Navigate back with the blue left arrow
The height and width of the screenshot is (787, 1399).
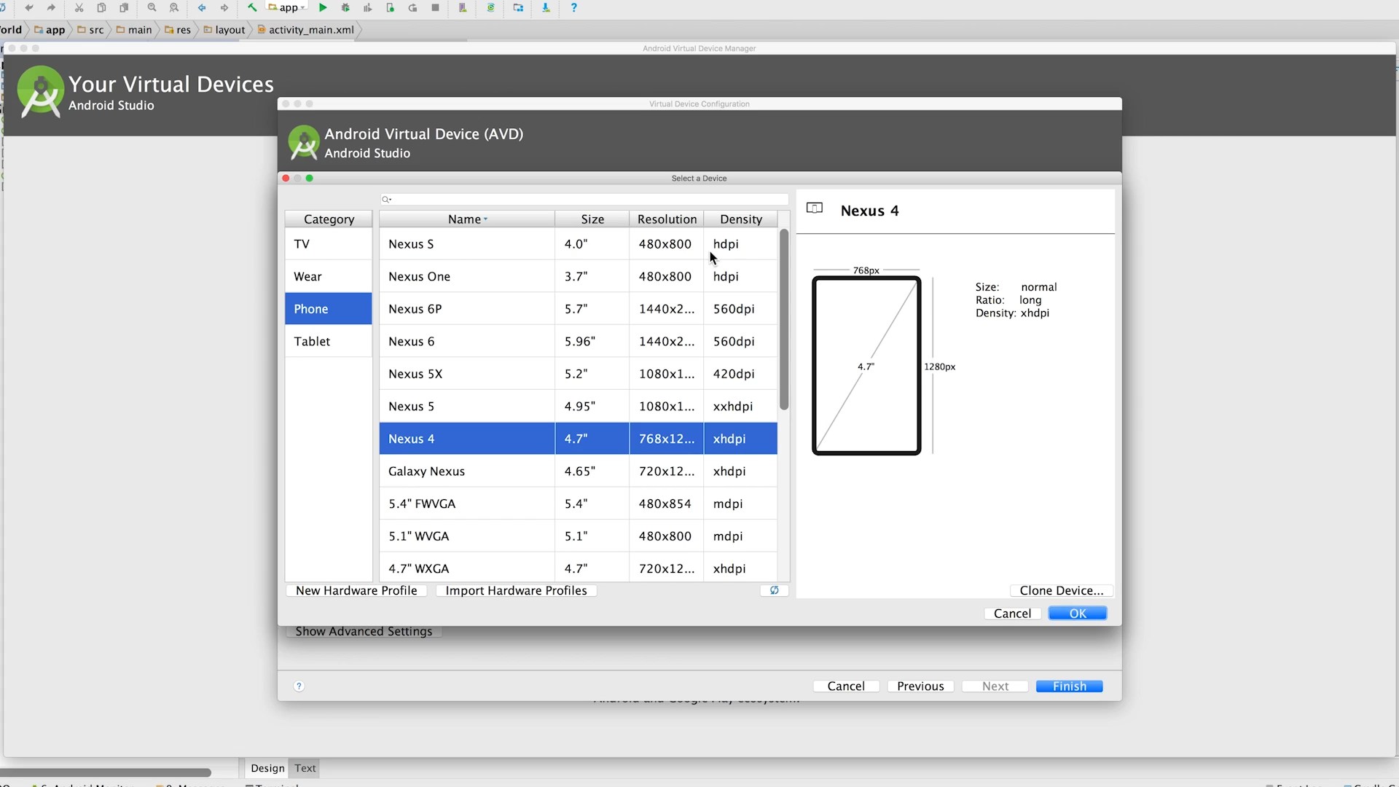202,8
